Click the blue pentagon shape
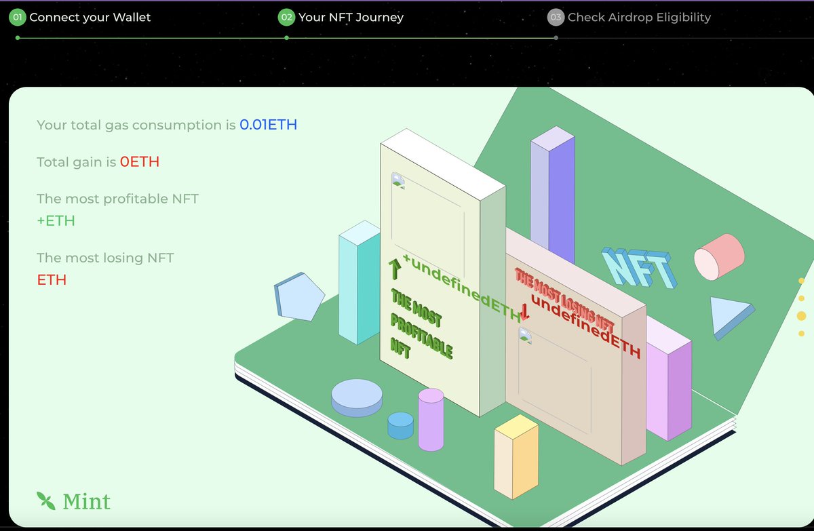This screenshot has width=814, height=531. (299, 296)
